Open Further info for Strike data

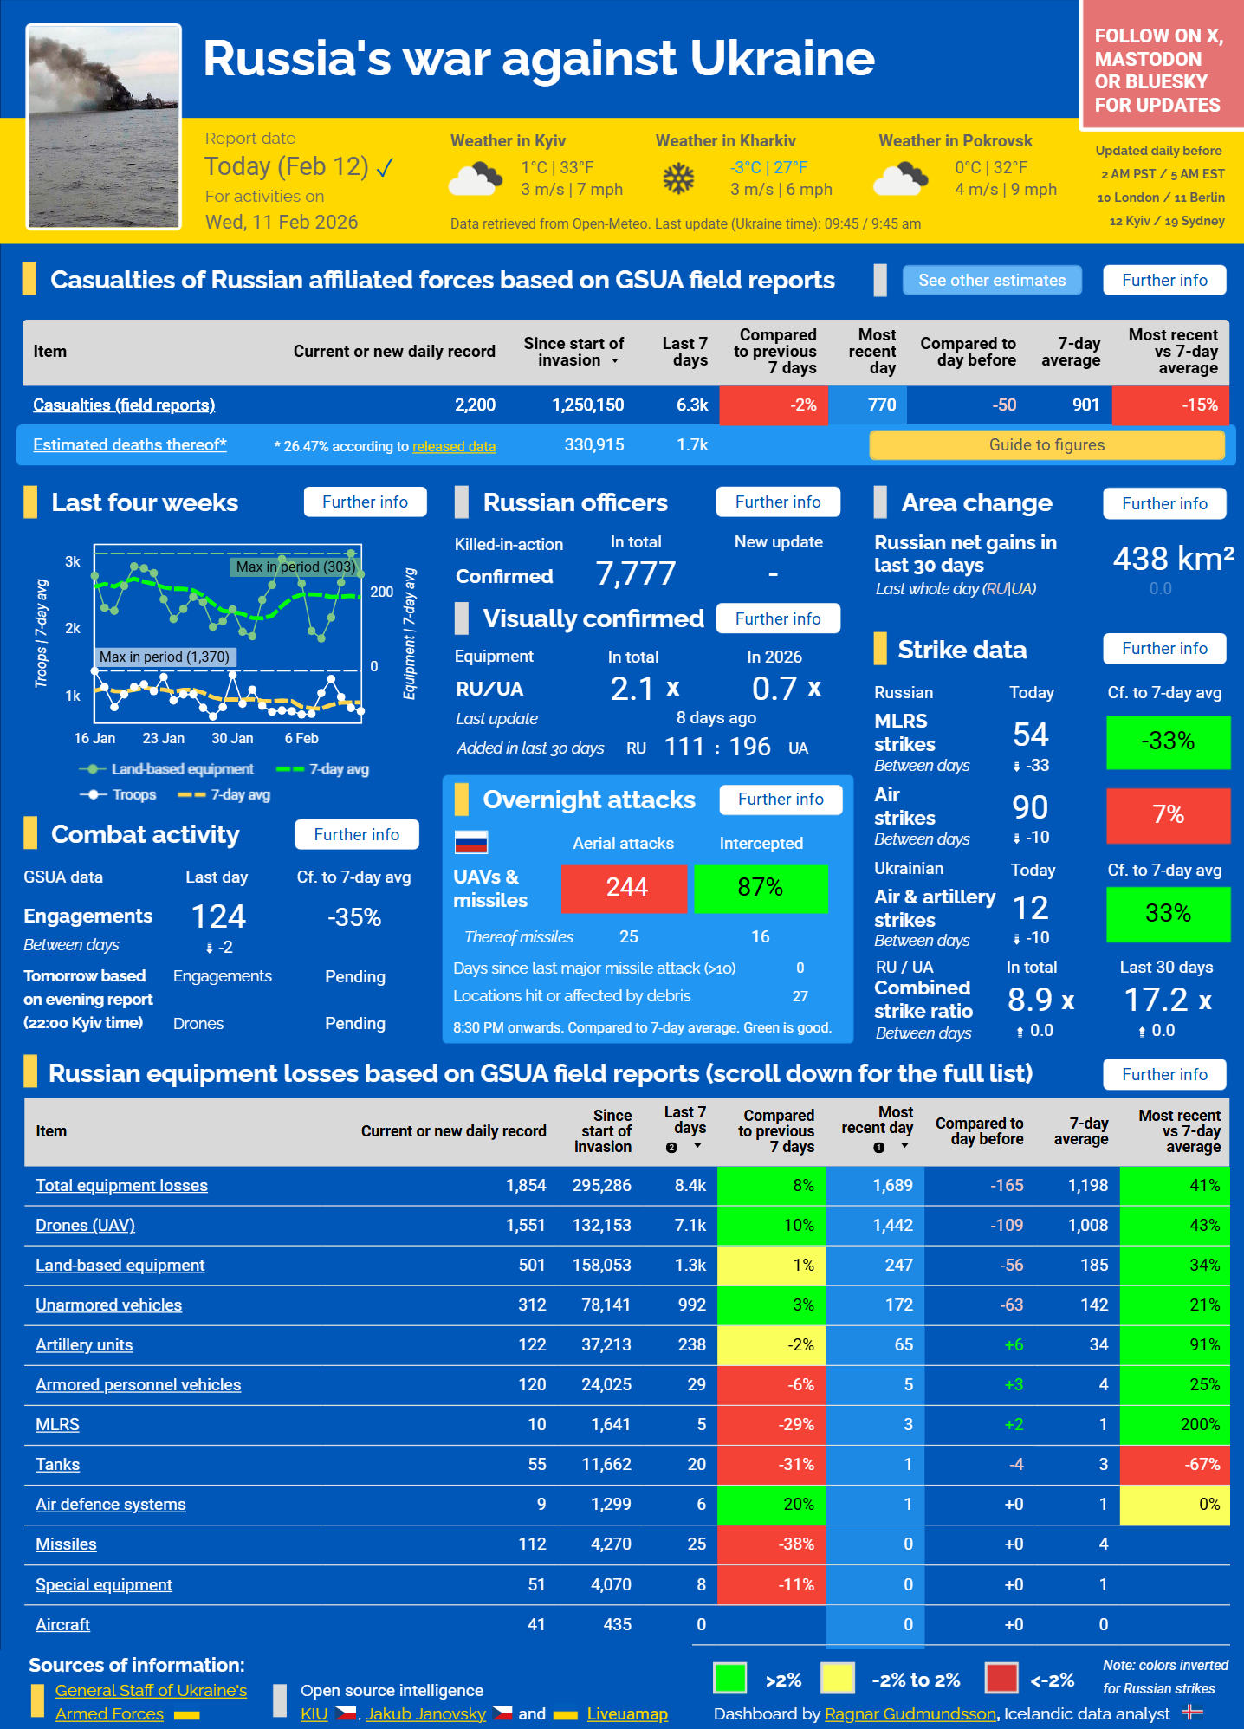pyautogui.click(x=1163, y=649)
